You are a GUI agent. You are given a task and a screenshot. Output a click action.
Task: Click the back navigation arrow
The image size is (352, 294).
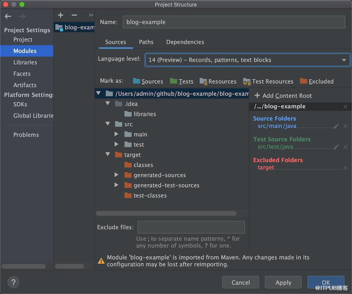tap(8, 16)
